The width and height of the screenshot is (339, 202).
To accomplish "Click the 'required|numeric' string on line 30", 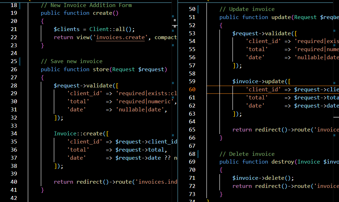I will click(145, 102).
